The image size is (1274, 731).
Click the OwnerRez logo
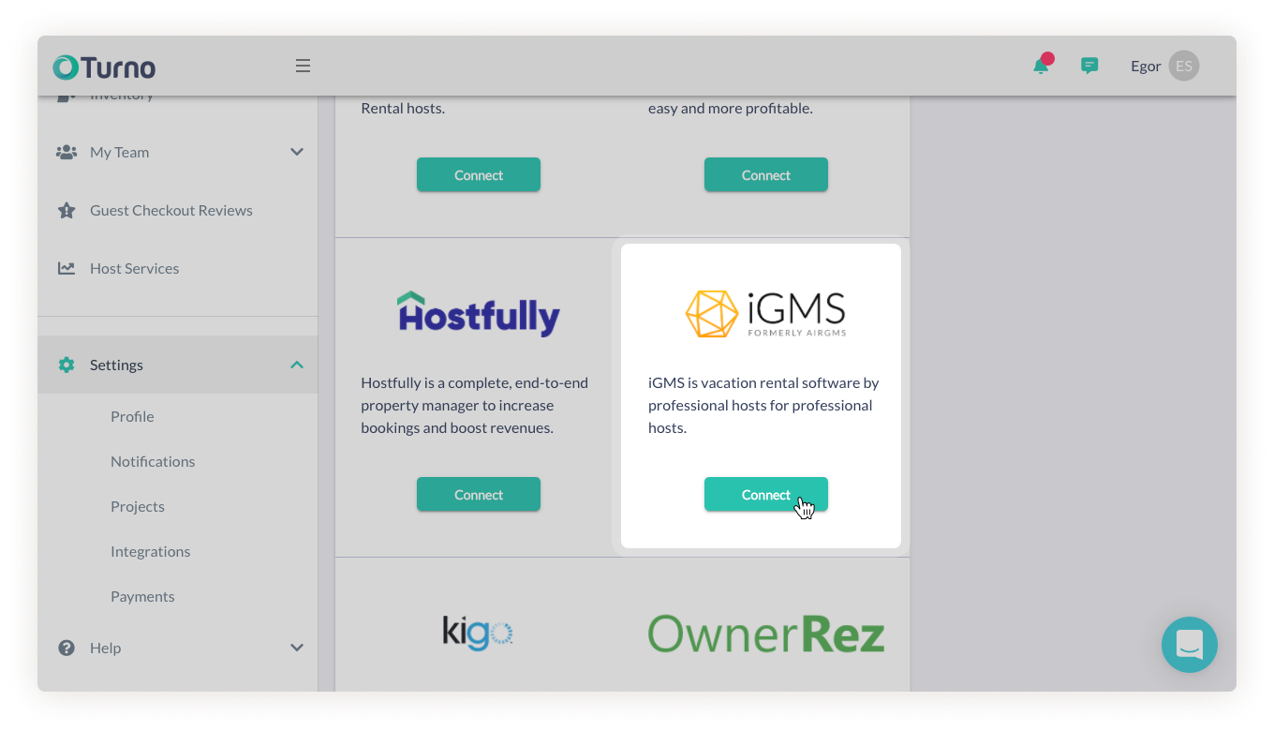coord(766,634)
